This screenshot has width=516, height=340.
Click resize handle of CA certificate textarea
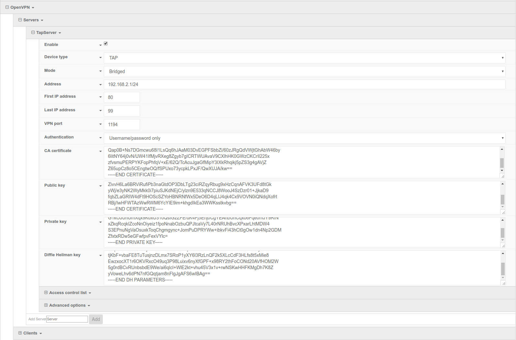pos(503,176)
